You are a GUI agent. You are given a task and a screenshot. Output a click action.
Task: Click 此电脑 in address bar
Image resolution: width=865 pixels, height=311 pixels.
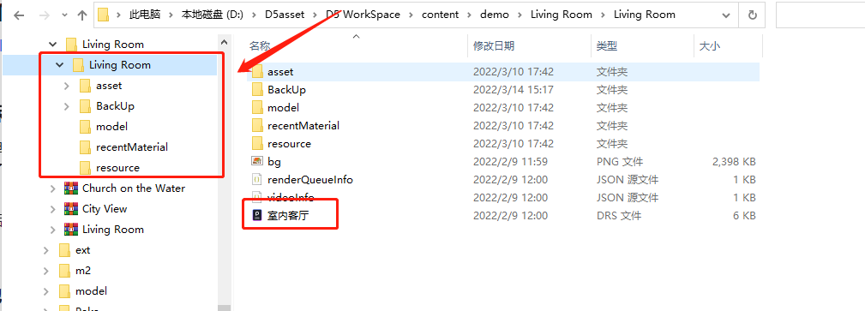coord(145,15)
